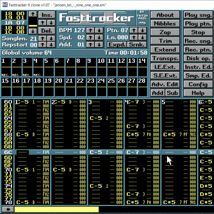Open I.E.Ext. instrument editor extension
The height and width of the screenshot is (214, 214).
(165, 67)
